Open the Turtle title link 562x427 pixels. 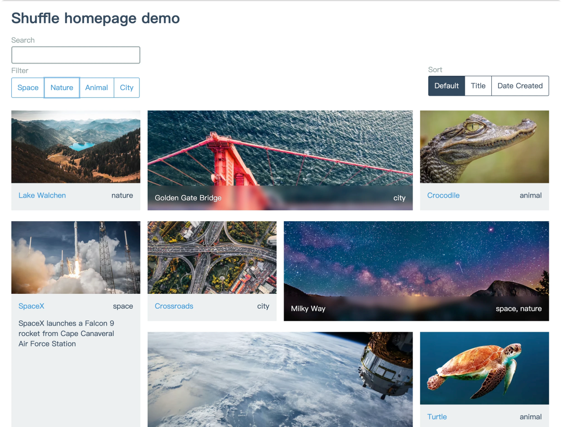437,417
